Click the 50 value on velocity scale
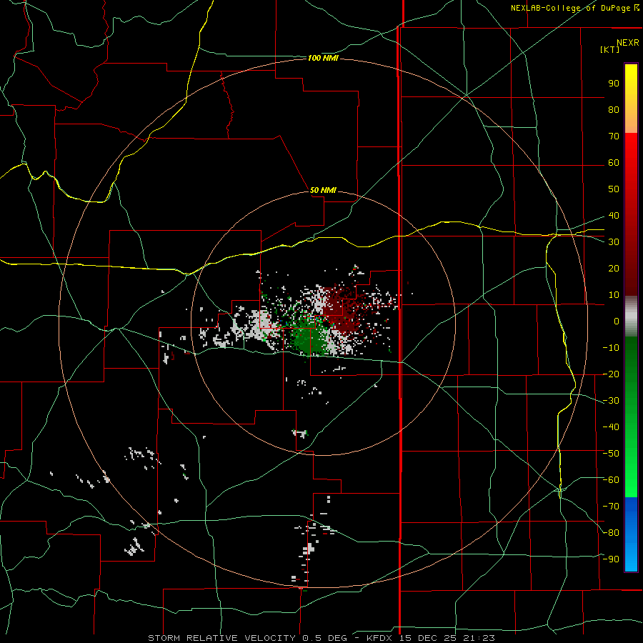This screenshot has width=643, height=643. pyautogui.click(x=614, y=189)
